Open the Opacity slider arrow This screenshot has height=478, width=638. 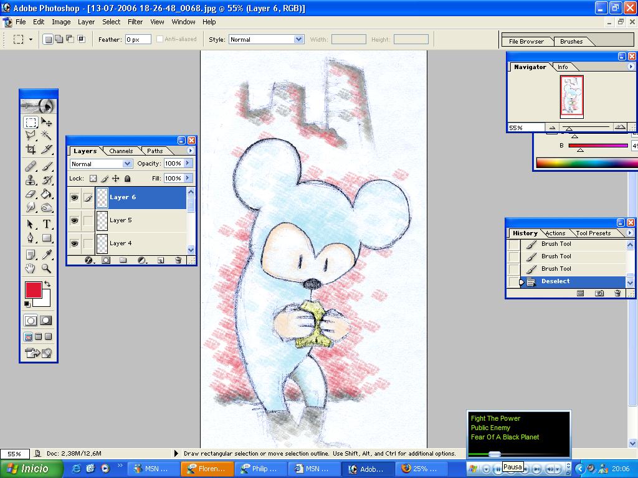coord(188,164)
